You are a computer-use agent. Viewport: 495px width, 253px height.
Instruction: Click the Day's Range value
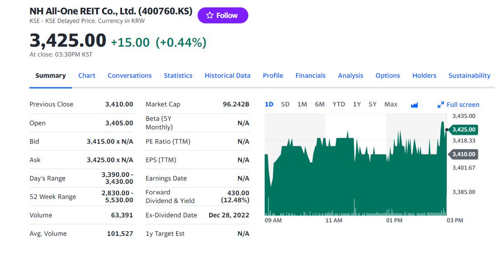[117, 178]
